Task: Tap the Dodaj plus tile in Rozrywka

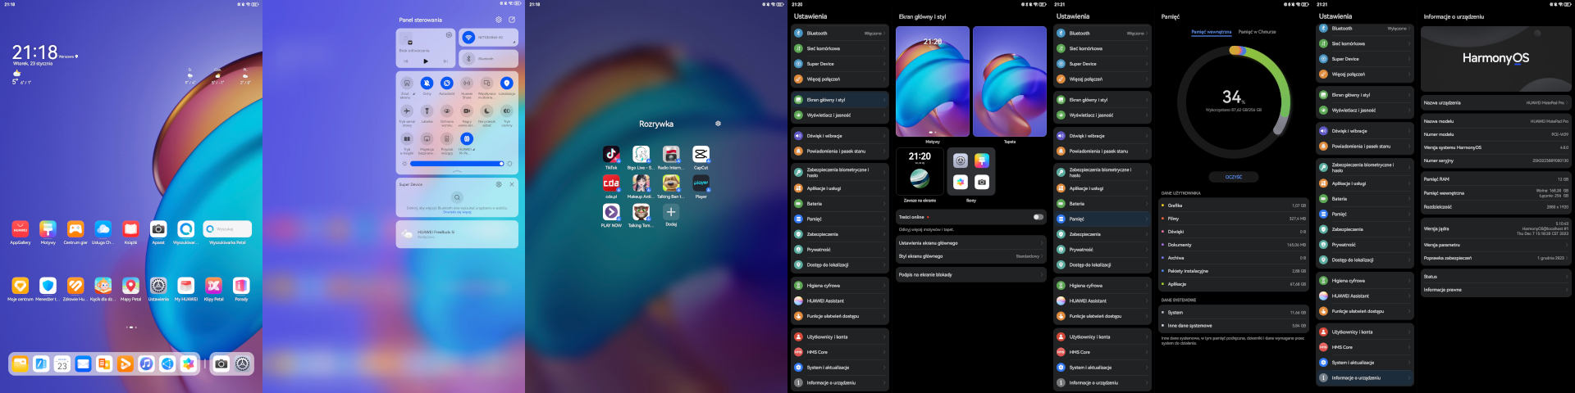Action: tap(671, 212)
